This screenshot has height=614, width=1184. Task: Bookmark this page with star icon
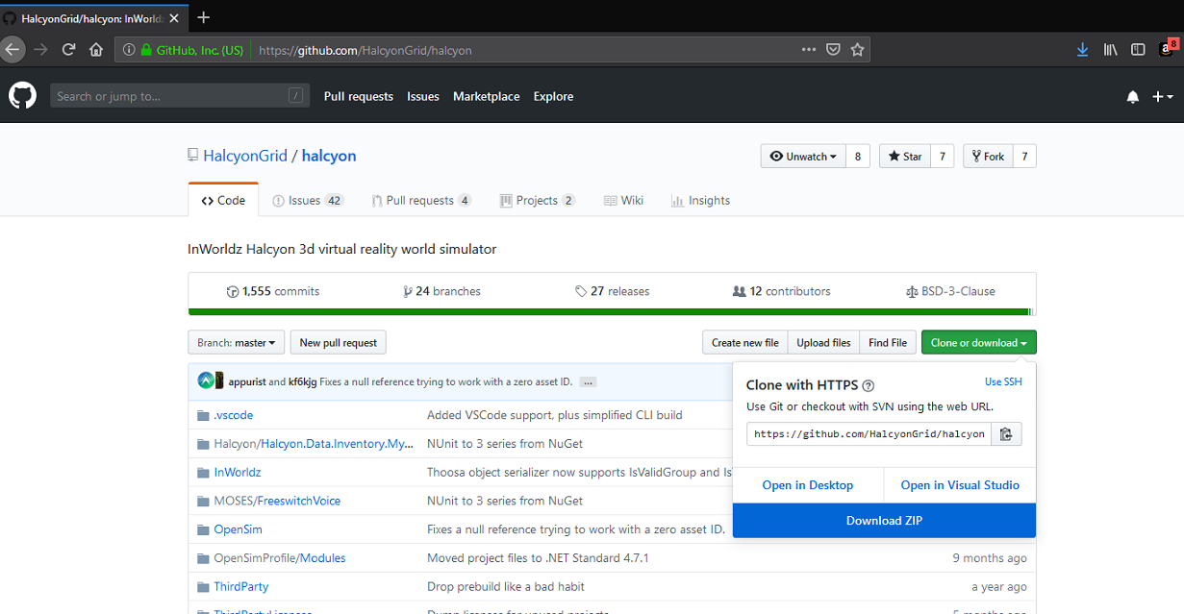pyautogui.click(x=857, y=50)
